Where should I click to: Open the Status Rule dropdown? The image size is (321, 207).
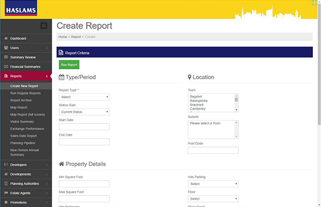click(x=84, y=112)
